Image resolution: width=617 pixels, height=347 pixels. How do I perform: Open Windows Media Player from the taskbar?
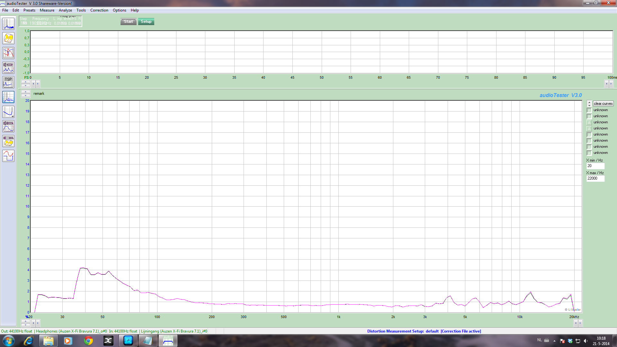pos(68,341)
